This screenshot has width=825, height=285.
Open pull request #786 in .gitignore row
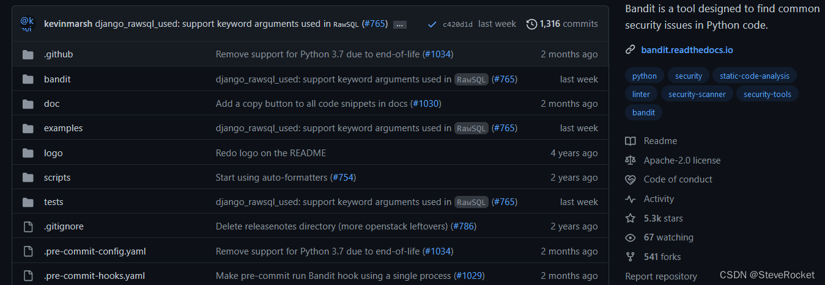tap(463, 226)
